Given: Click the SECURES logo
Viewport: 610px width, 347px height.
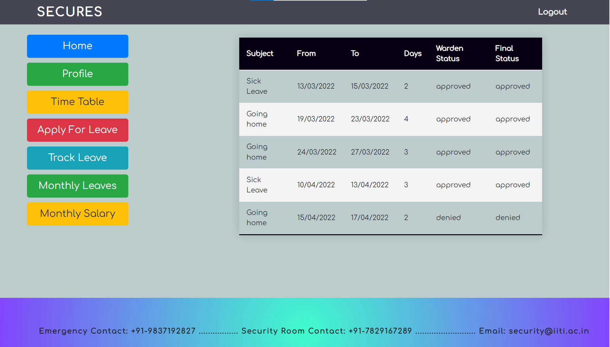Looking at the screenshot, I should (x=69, y=12).
